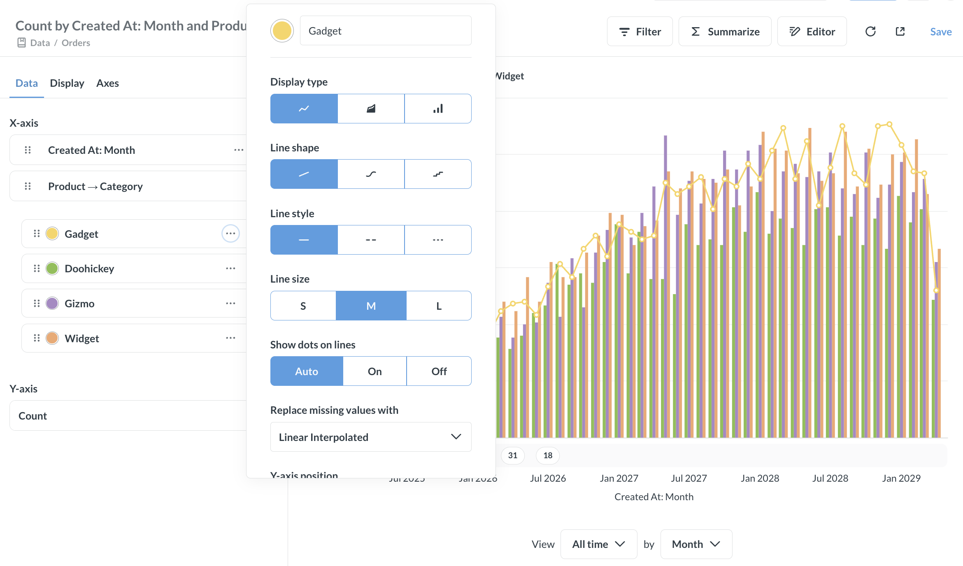Image resolution: width=963 pixels, height=566 pixels.
Task: Select the dashed line style icon
Action: pyautogui.click(x=371, y=240)
